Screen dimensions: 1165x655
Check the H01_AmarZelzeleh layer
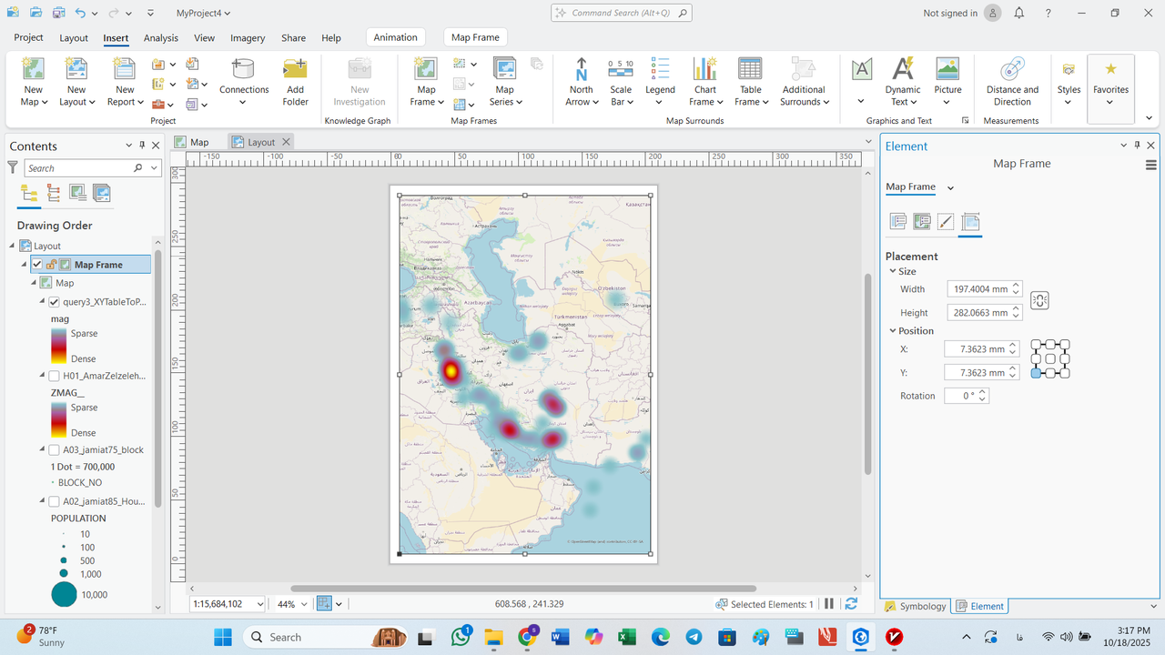tap(54, 376)
